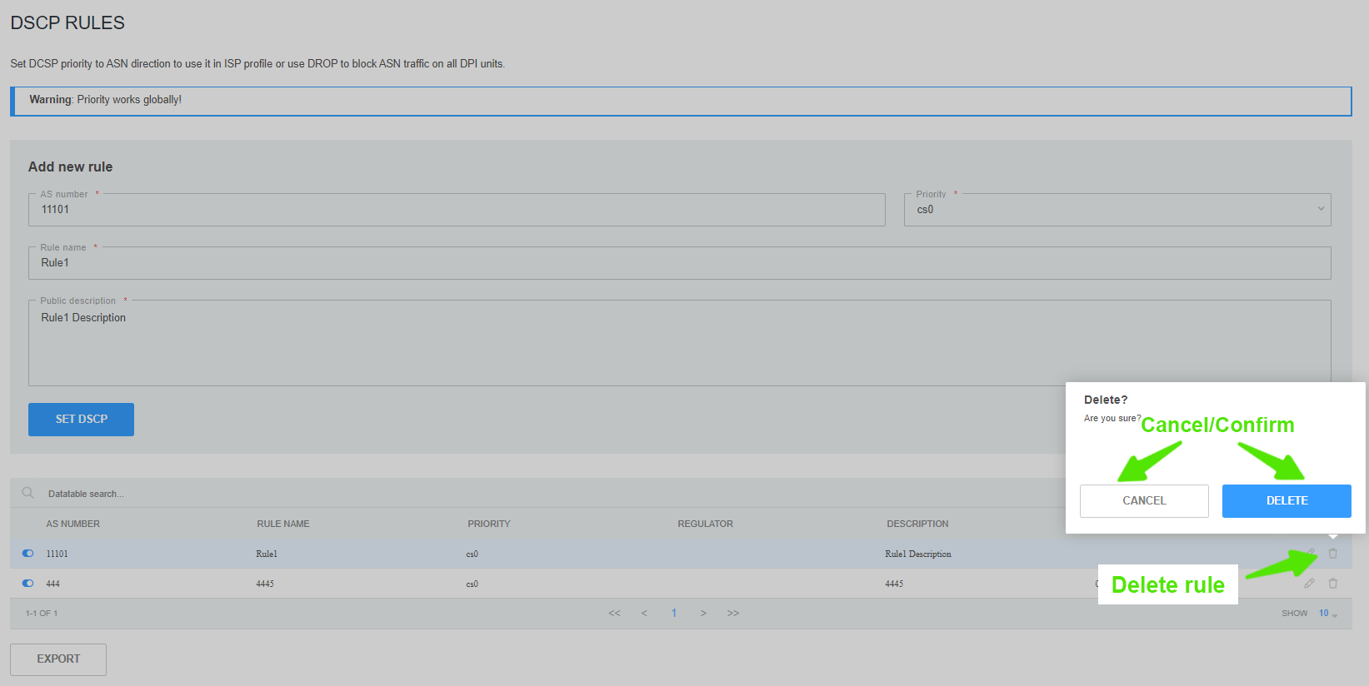
Task: Go to the previous page (<)
Action: [x=644, y=614]
